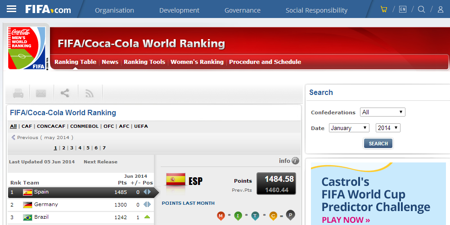Click the print page icon
The width and height of the screenshot is (450, 225).
click(x=18, y=94)
